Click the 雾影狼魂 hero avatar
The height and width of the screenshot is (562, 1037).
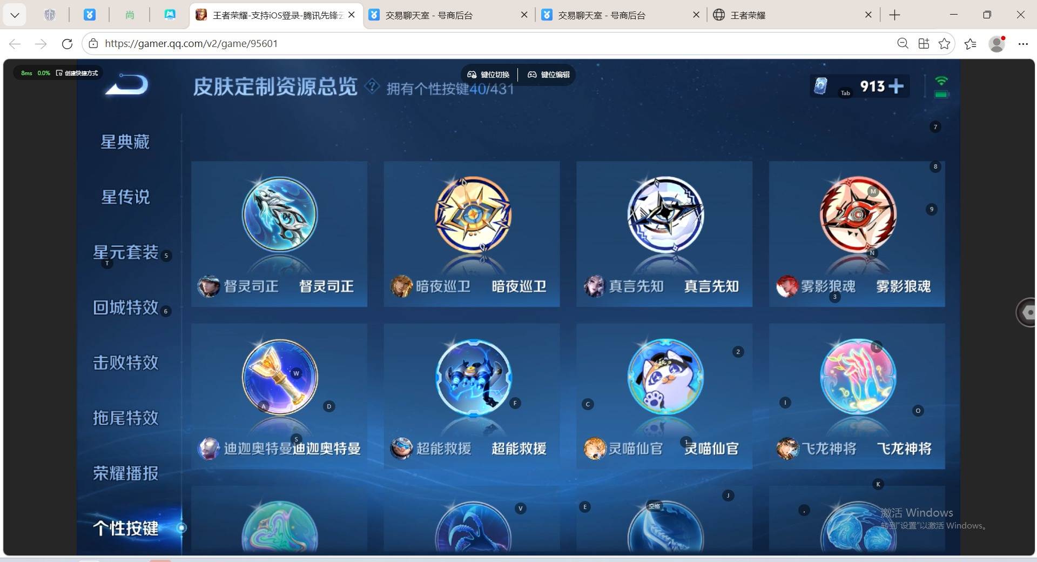[786, 286]
